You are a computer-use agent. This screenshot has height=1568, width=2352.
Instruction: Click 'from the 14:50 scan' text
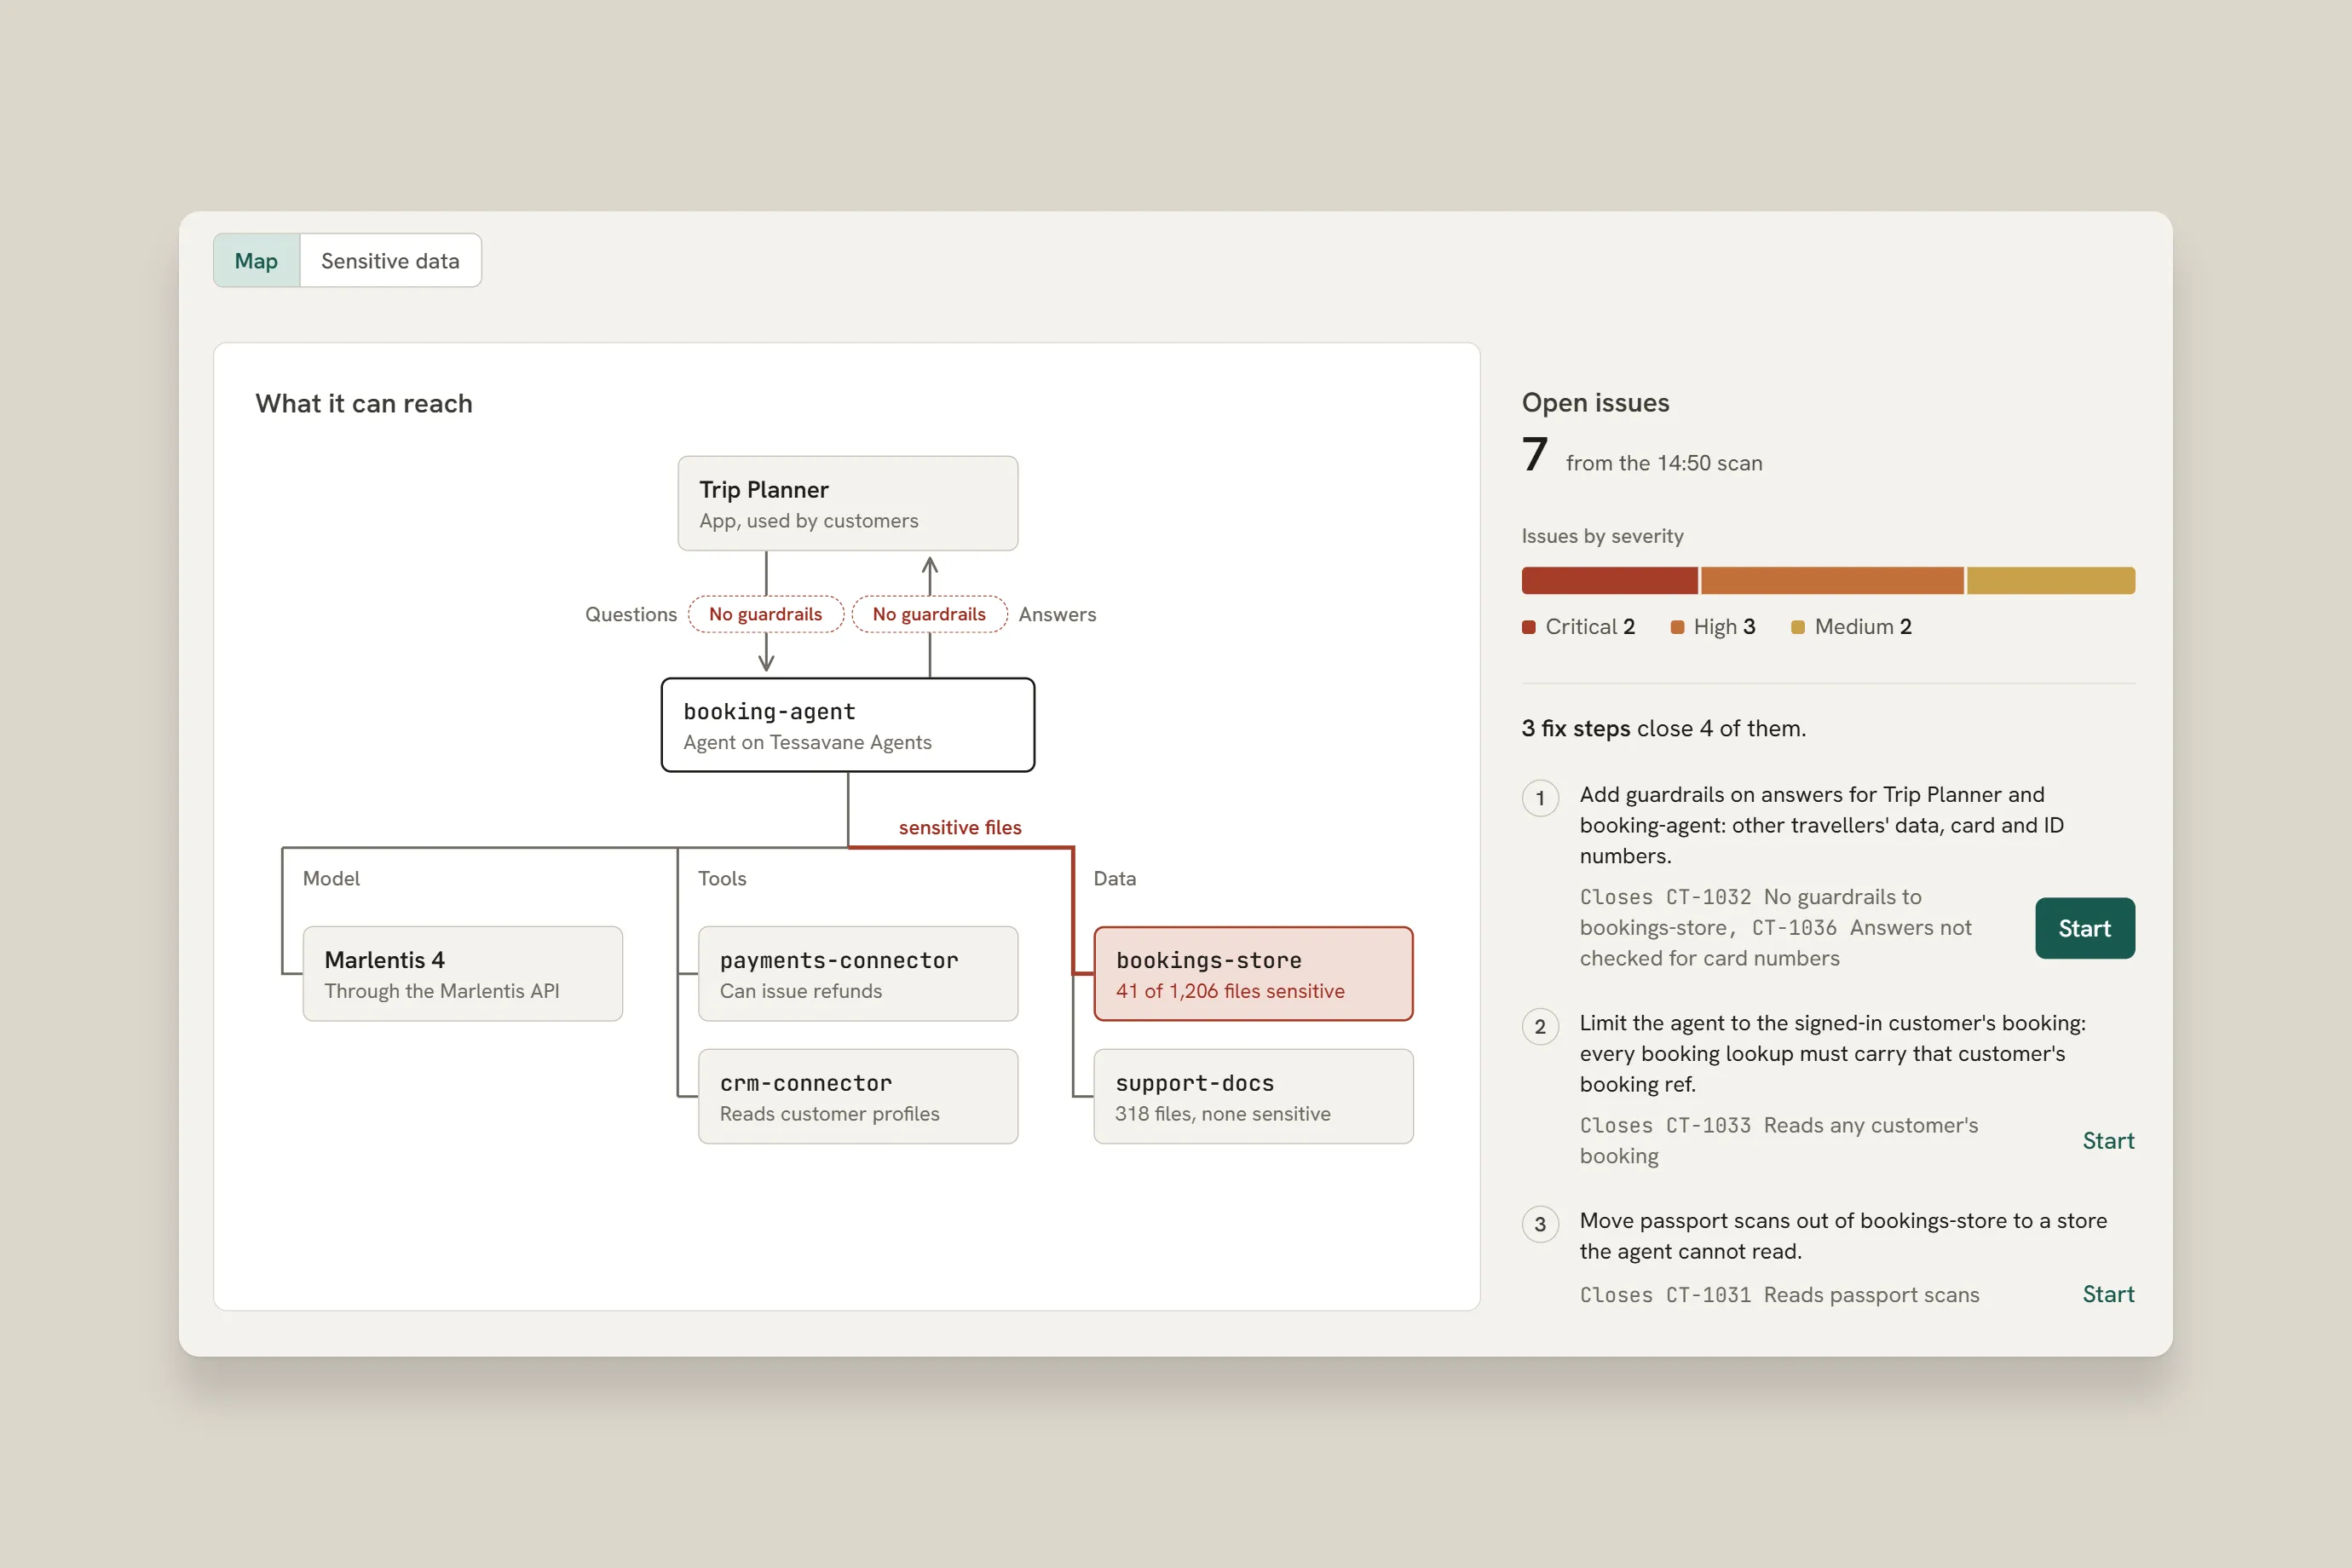(1664, 463)
